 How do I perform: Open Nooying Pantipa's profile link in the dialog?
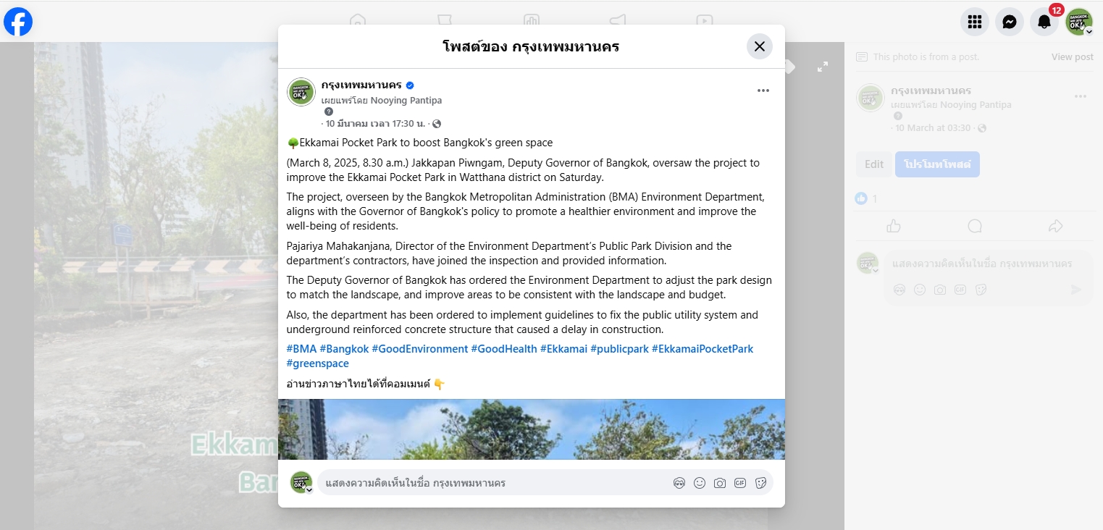pos(406,101)
